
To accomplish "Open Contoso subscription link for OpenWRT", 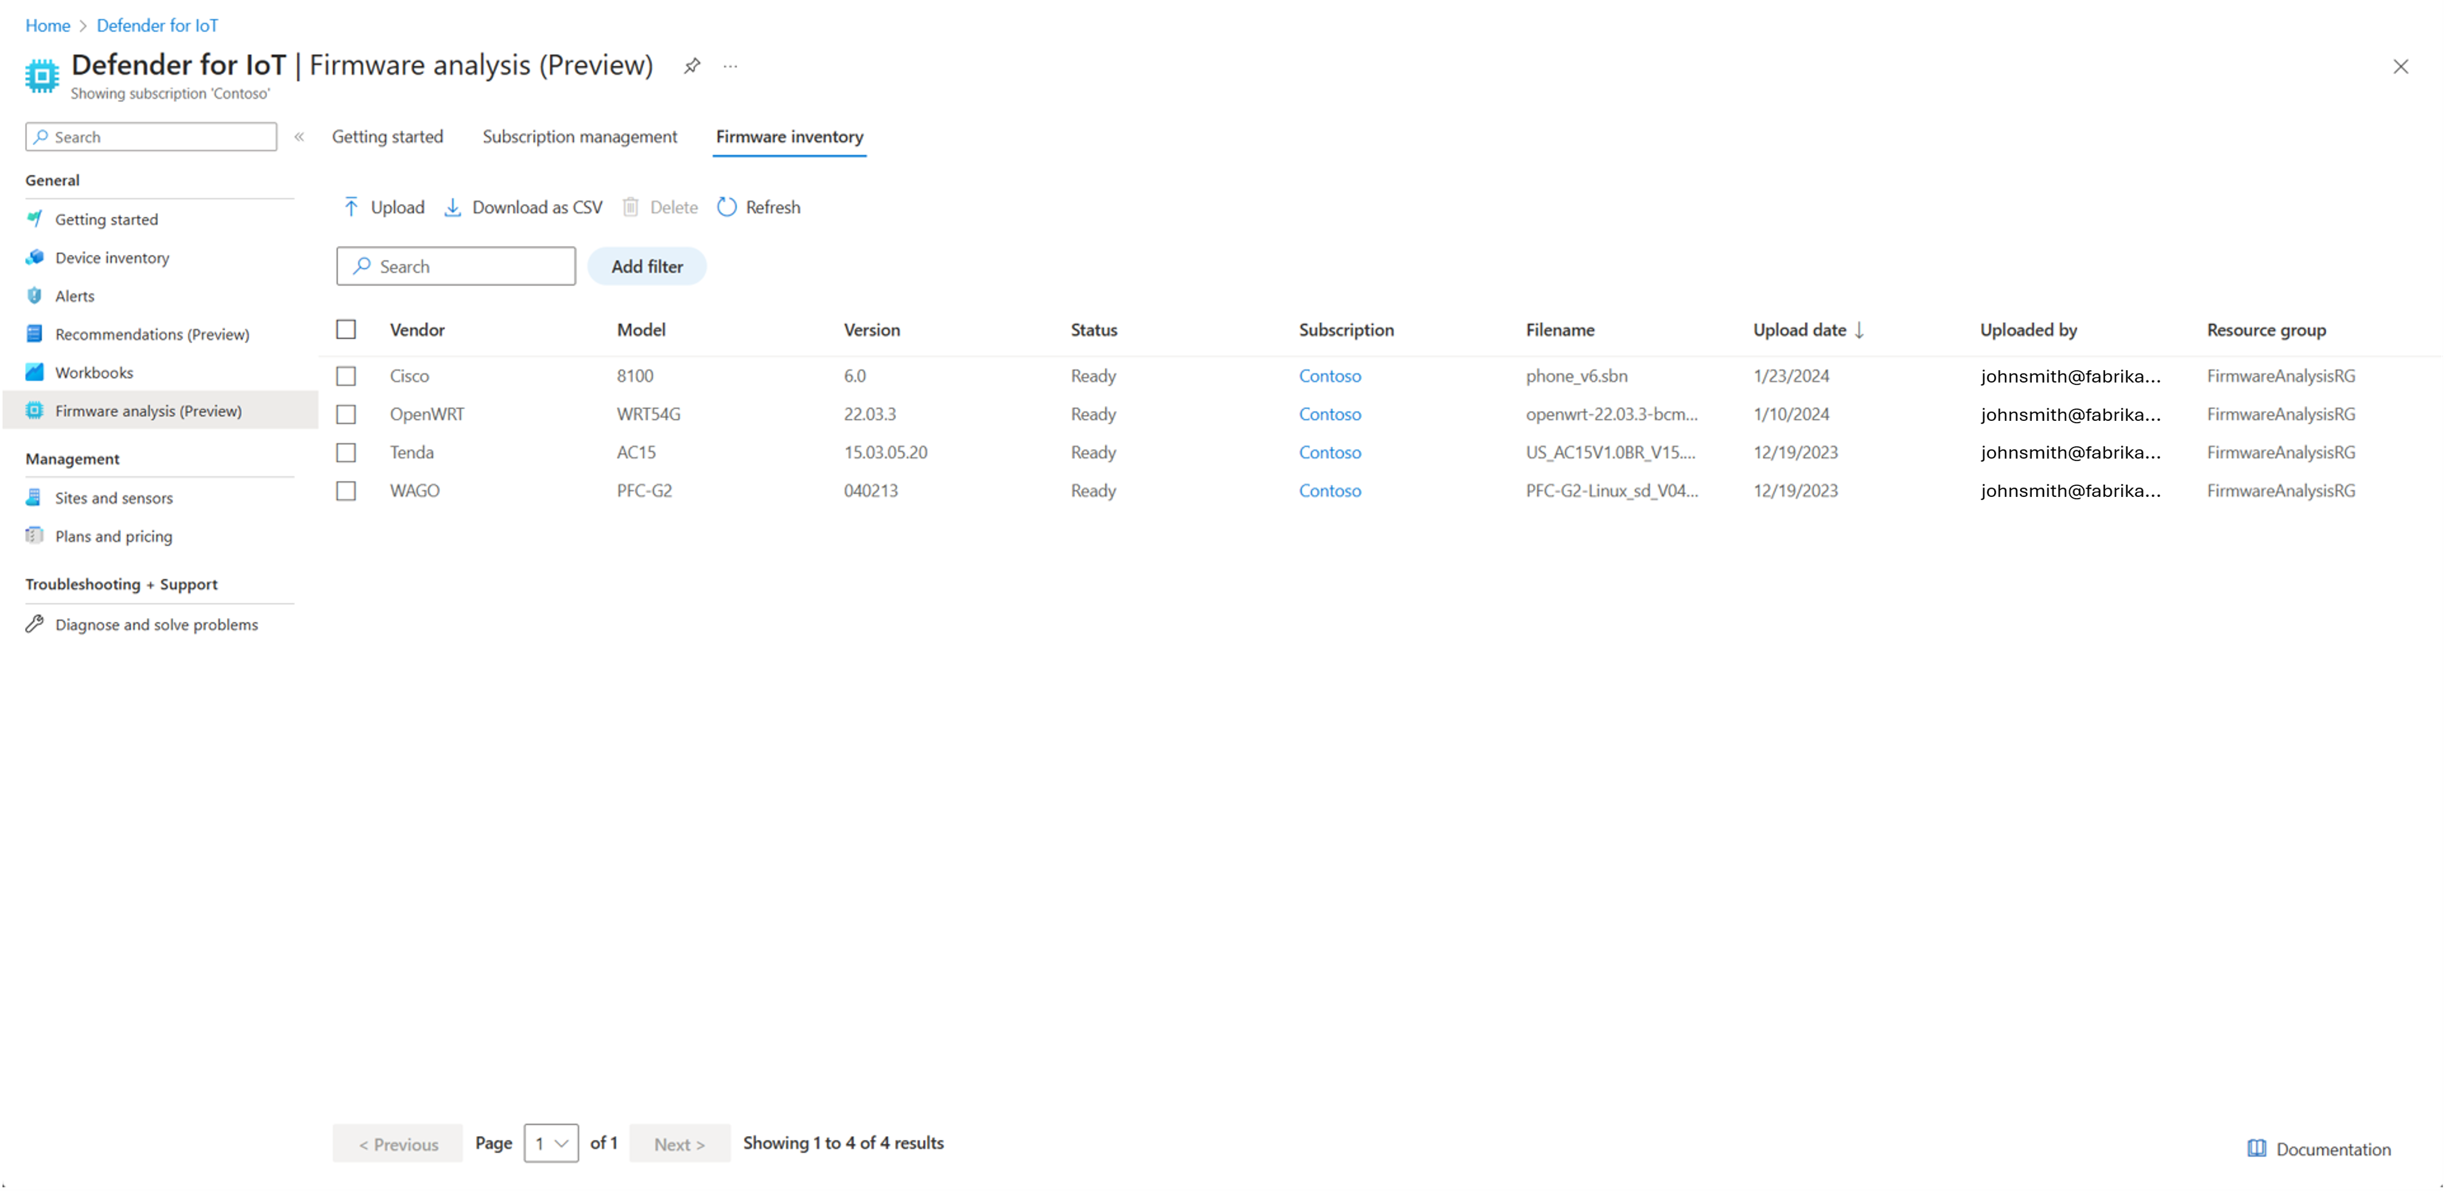I will [x=1329, y=414].
